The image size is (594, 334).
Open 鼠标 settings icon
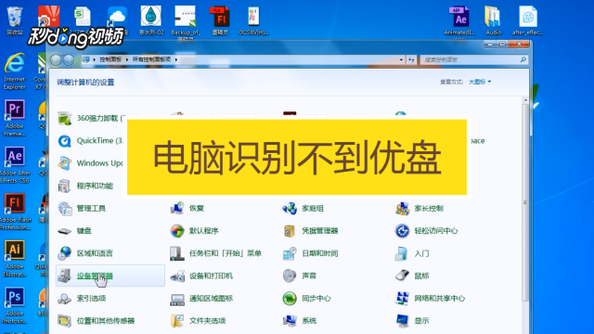tap(402, 276)
